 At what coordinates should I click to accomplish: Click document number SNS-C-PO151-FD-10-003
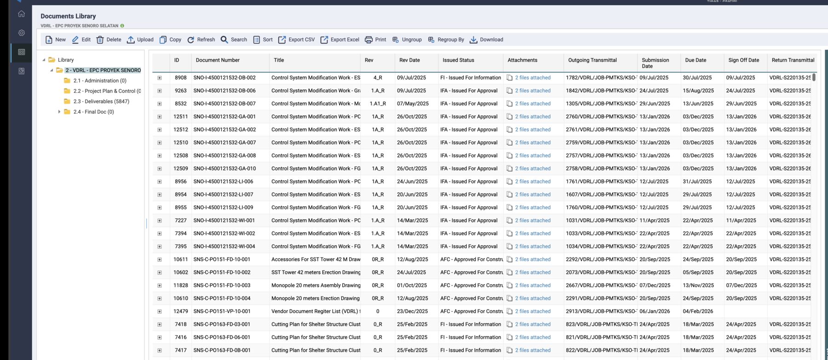point(222,286)
